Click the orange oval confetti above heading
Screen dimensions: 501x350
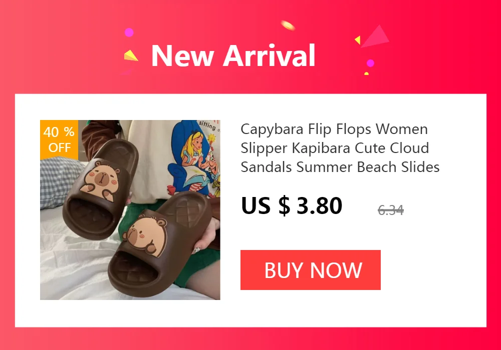288,25
